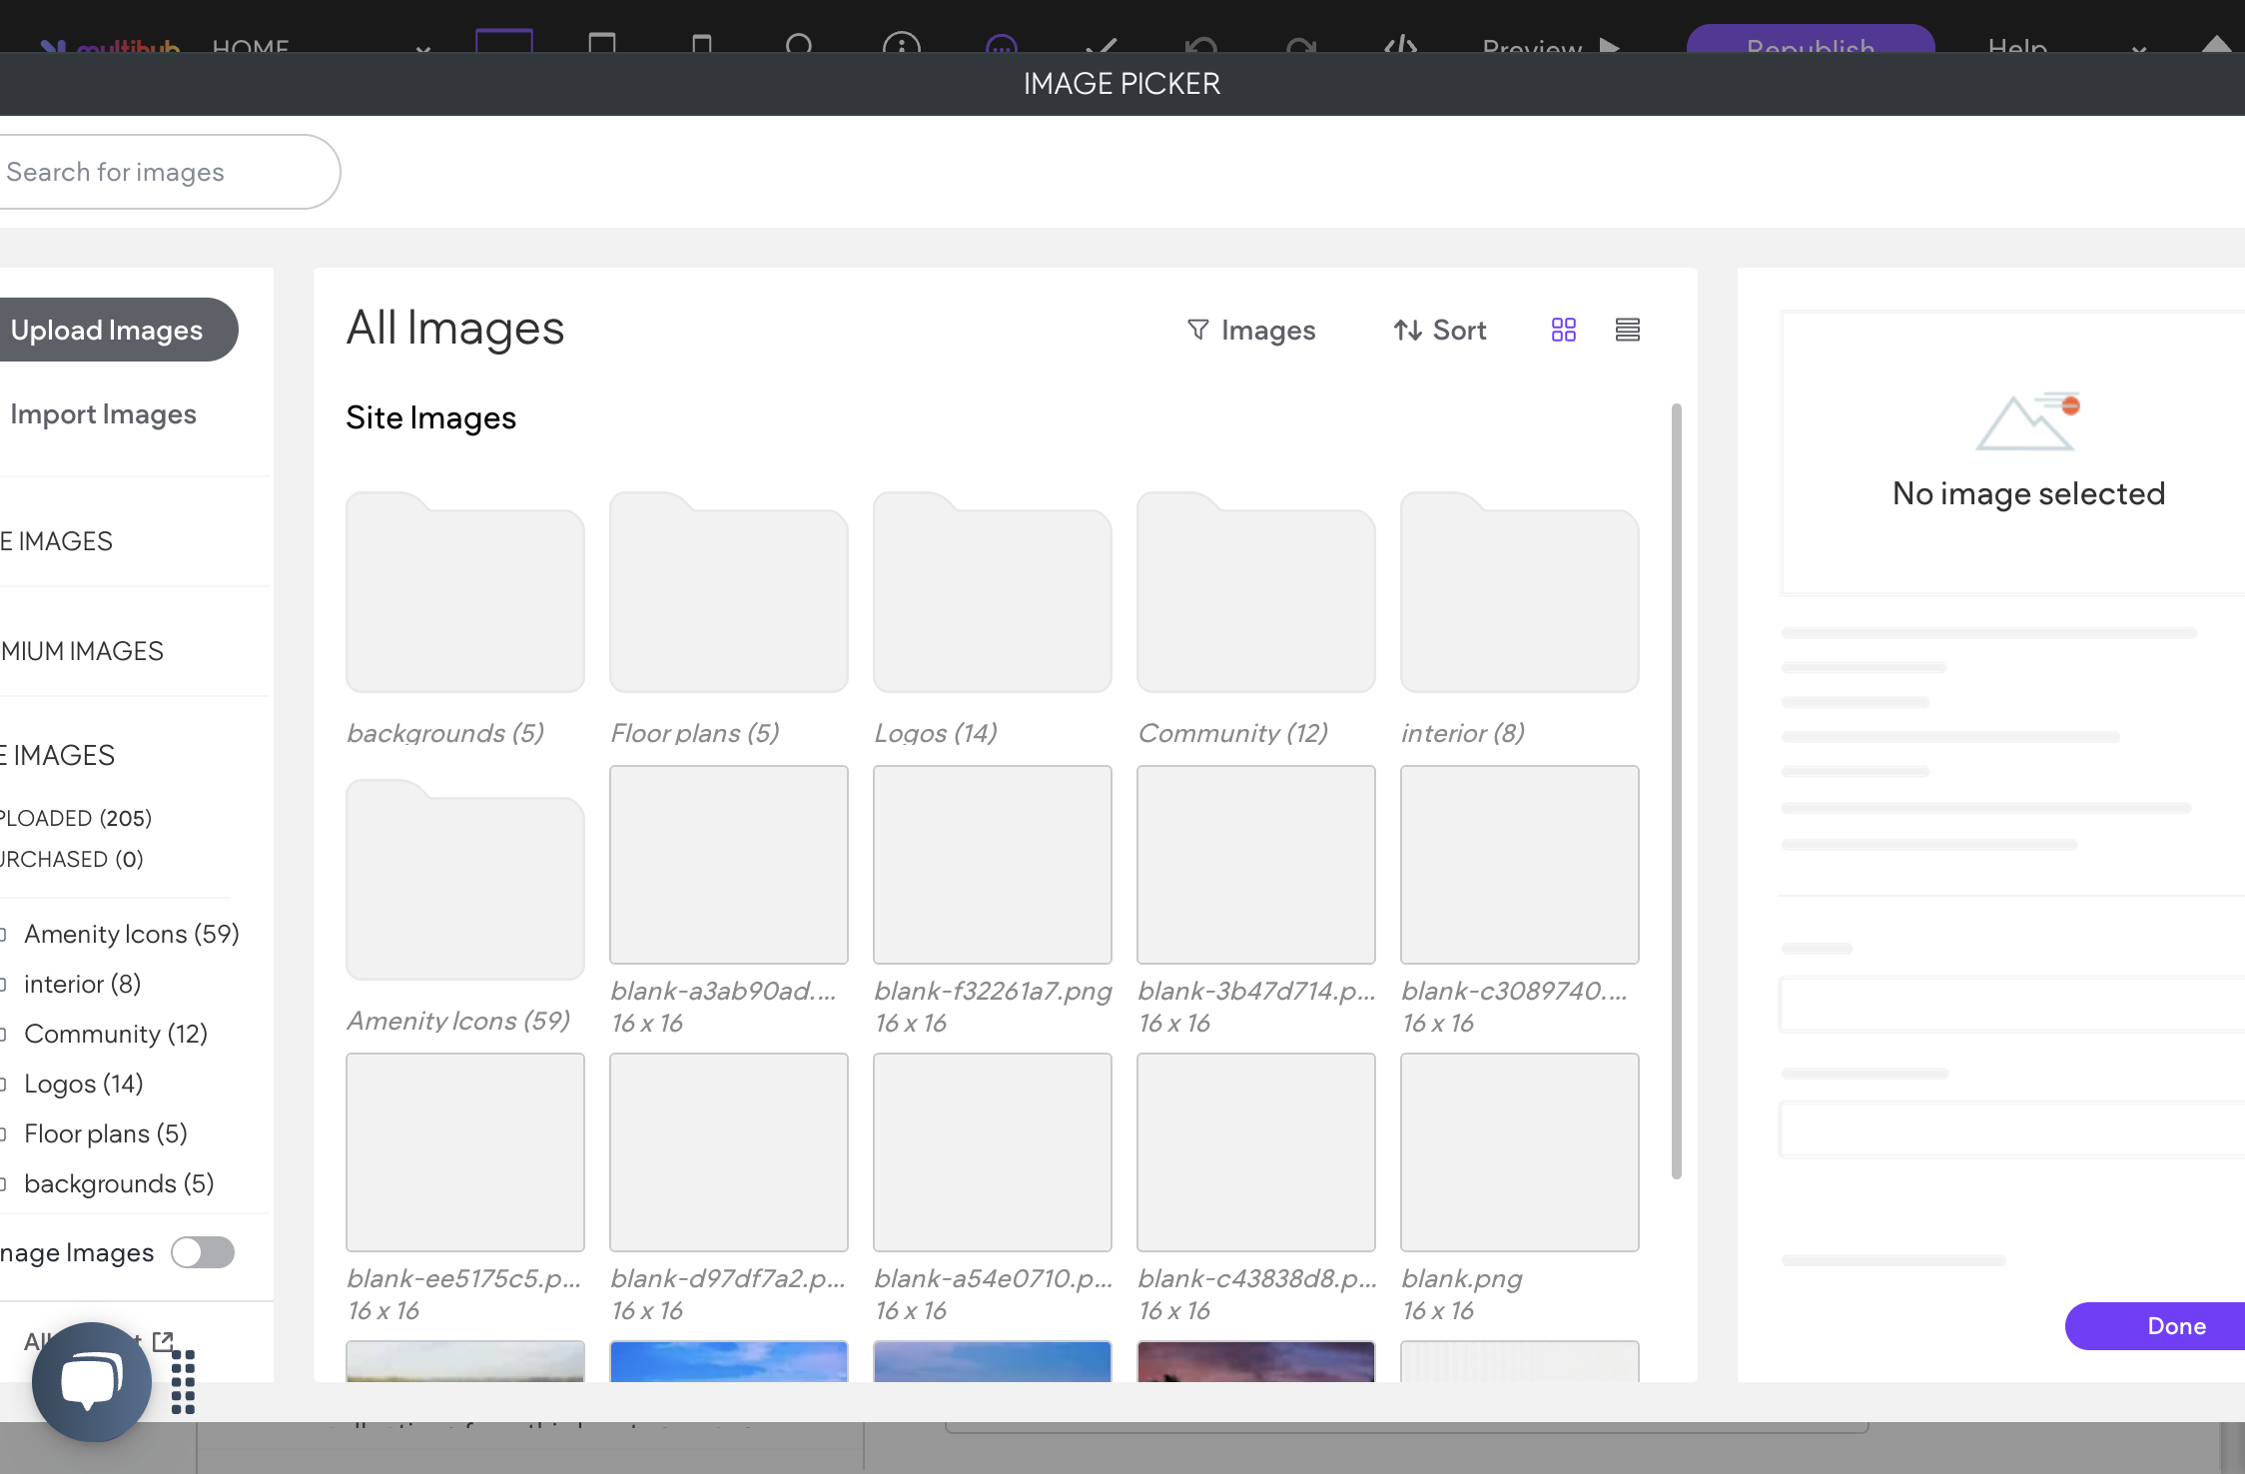Switch to grid view layout icon
The width and height of the screenshot is (2245, 1474).
[1564, 330]
